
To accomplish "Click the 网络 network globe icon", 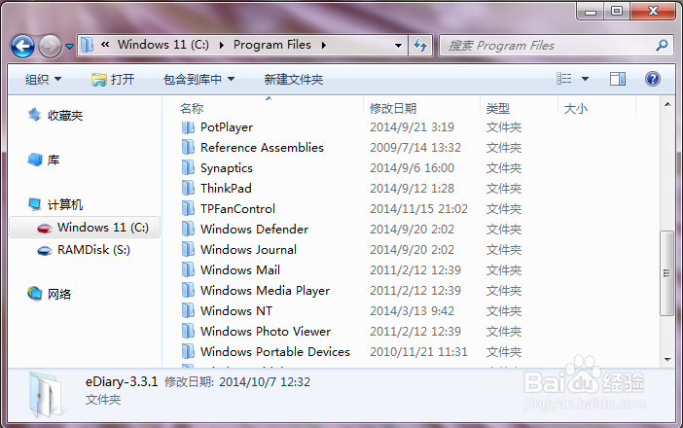I will 35,294.
